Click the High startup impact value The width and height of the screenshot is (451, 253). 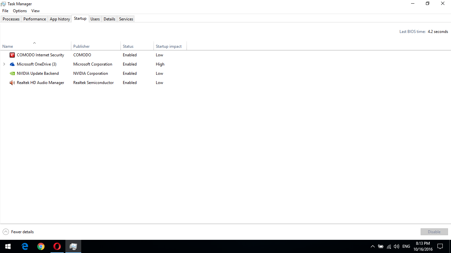pos(160,64)
